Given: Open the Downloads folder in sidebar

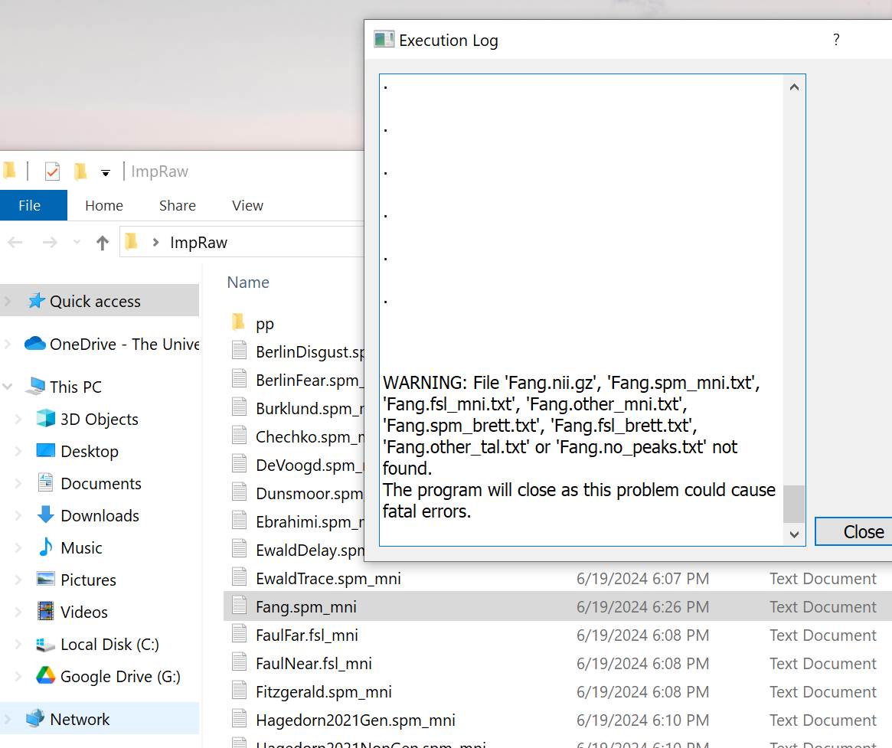Looking at the screenshot, I should (x=100, y=516).
